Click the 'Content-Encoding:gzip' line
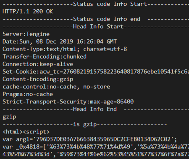The width and height of the screenshot is (189, 159). (x=38, y=79)
